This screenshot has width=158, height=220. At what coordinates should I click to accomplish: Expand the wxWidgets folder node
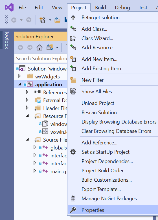click(x=19, y=76)
